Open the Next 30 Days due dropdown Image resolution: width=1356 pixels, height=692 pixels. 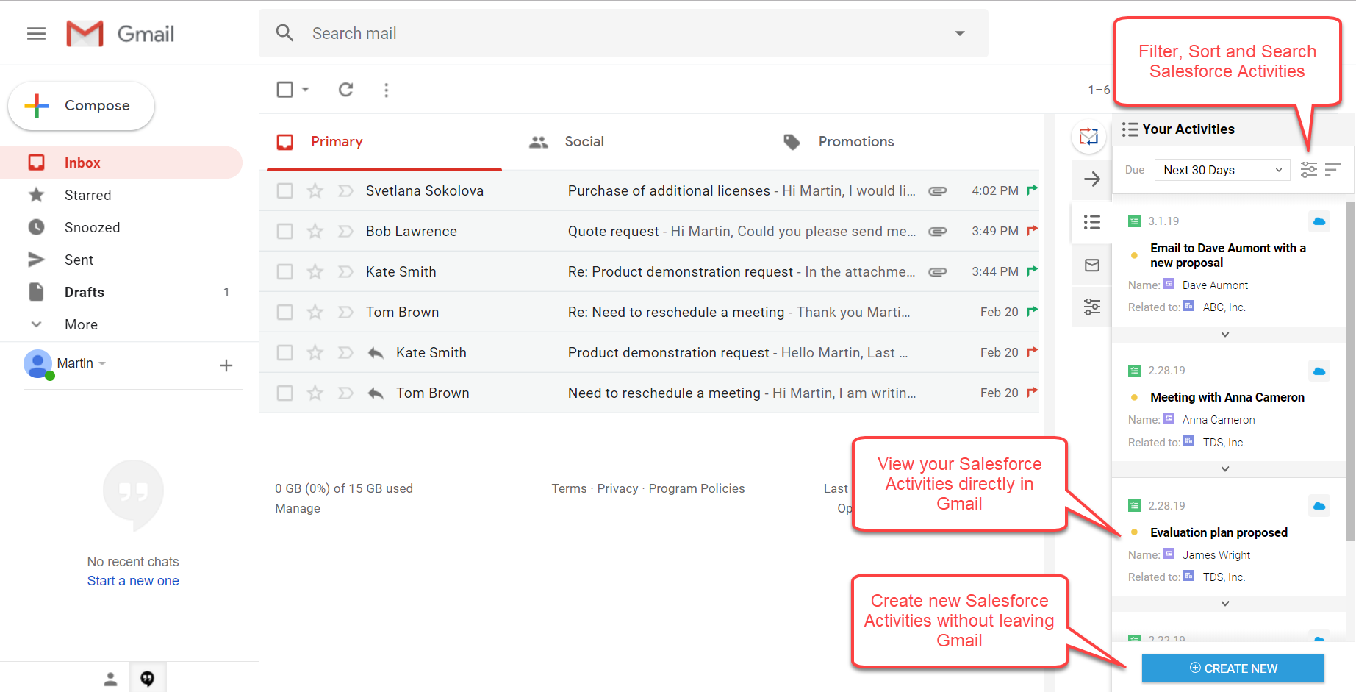pyautogui.click(x=1222, y=170)
